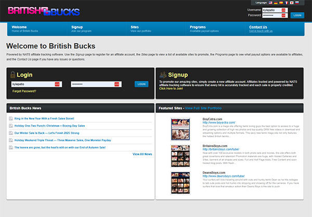Screen dimensions: 312x217
Task: Click password manager icon in header username field
Action: (x=284, y=10)
